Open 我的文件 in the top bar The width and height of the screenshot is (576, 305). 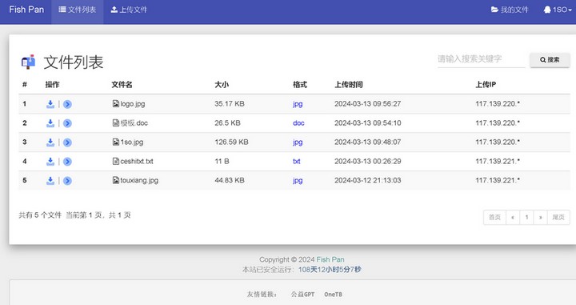click(510, 10)
